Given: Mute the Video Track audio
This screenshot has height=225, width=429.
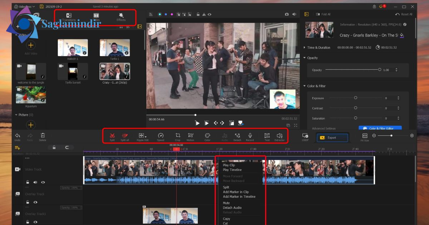Looking at the screenshot, I should 35,182.
